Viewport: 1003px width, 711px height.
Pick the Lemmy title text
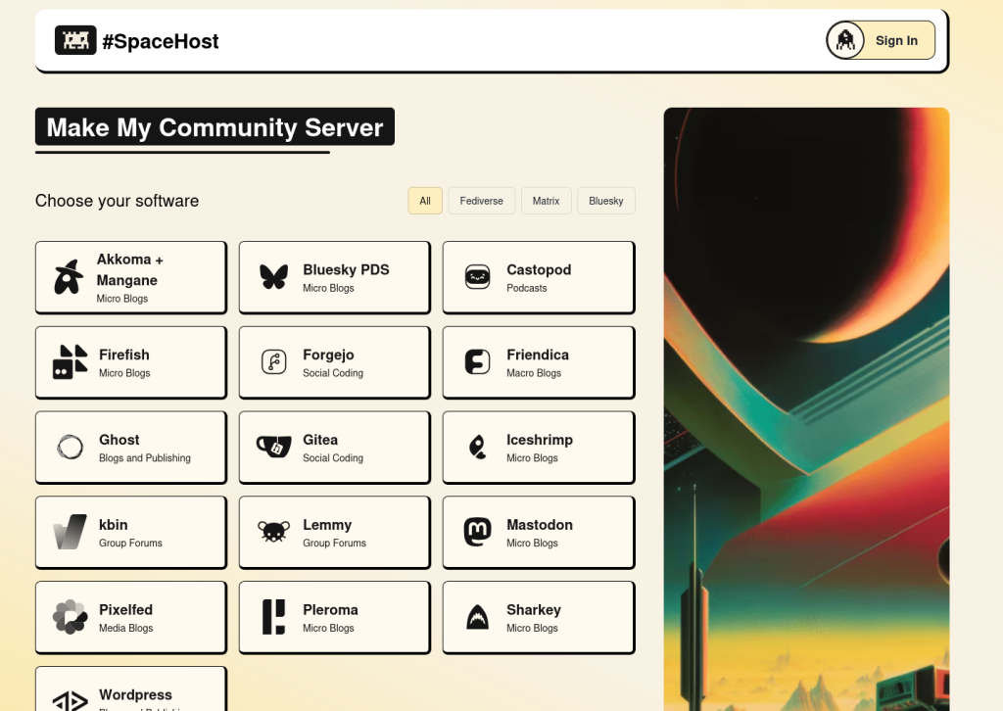[x=327, y=525]
